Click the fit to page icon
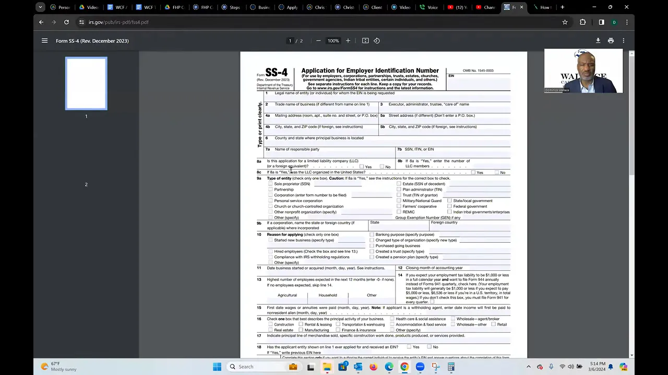 [x=365, y=41]
